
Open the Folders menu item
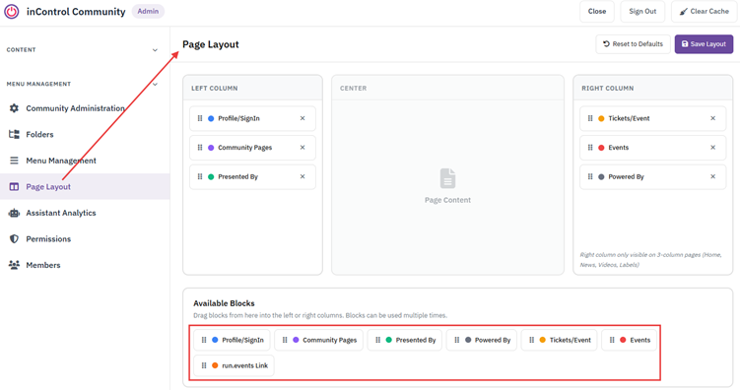coord(85,134)
